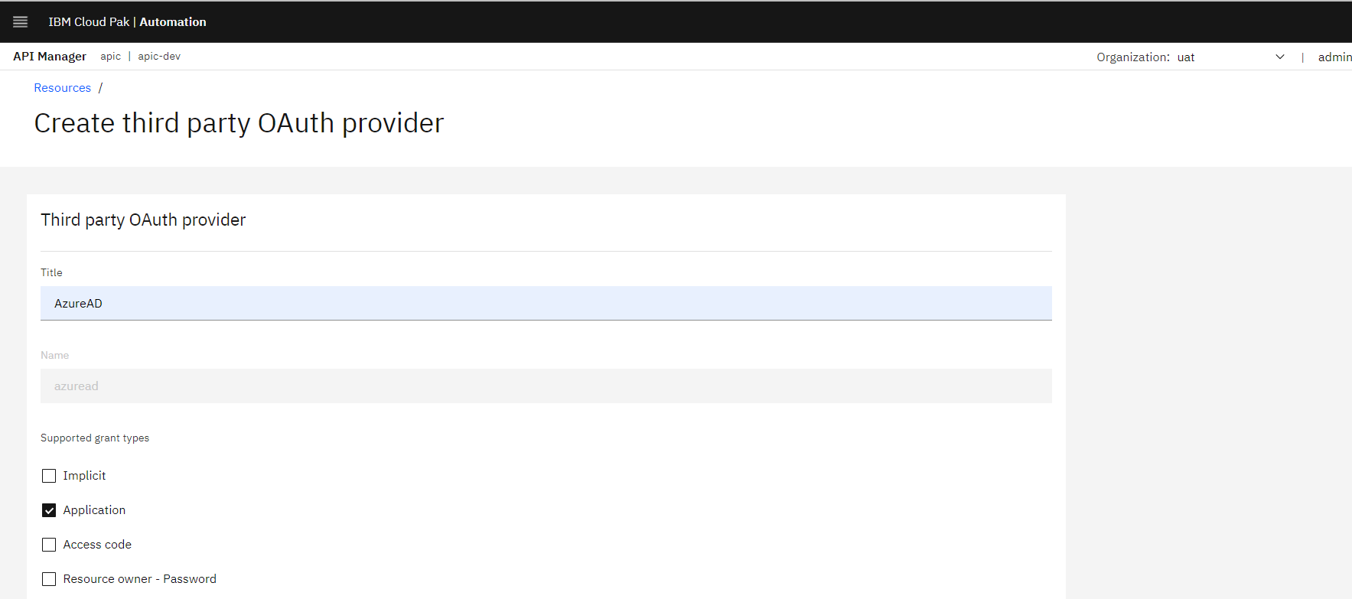Focus the Title field containing AzureAD
This screenshot has height=599, width=1352.
tap(546, 304)
